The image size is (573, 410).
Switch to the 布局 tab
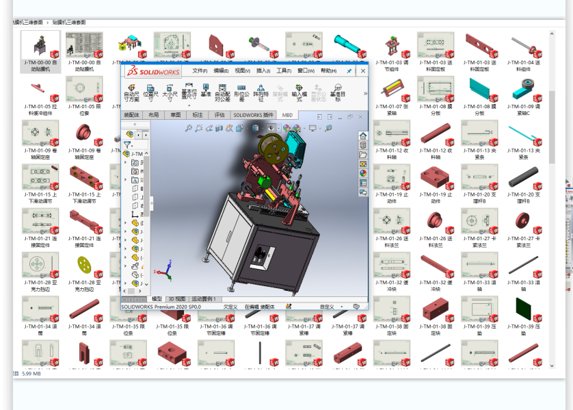coord(153,115)
